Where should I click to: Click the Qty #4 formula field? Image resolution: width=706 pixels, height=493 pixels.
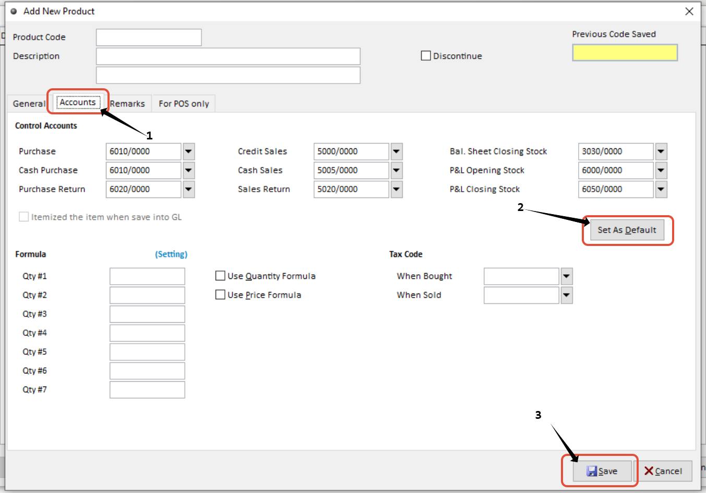click(147, 333)
